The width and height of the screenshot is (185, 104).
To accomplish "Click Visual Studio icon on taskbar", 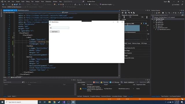I will click(64, 102).
